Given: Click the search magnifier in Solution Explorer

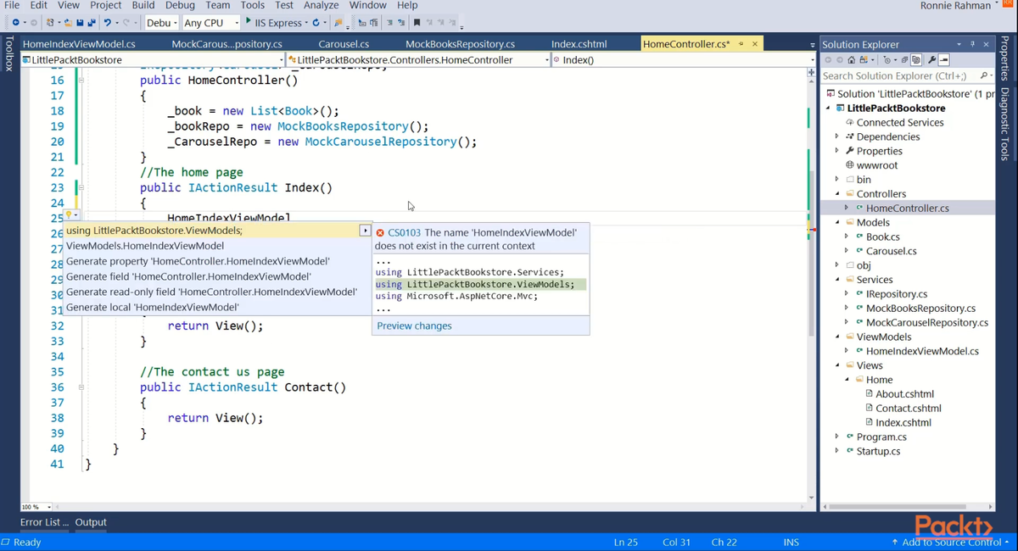Looking at the screenshot, I should tap(984, 75).
